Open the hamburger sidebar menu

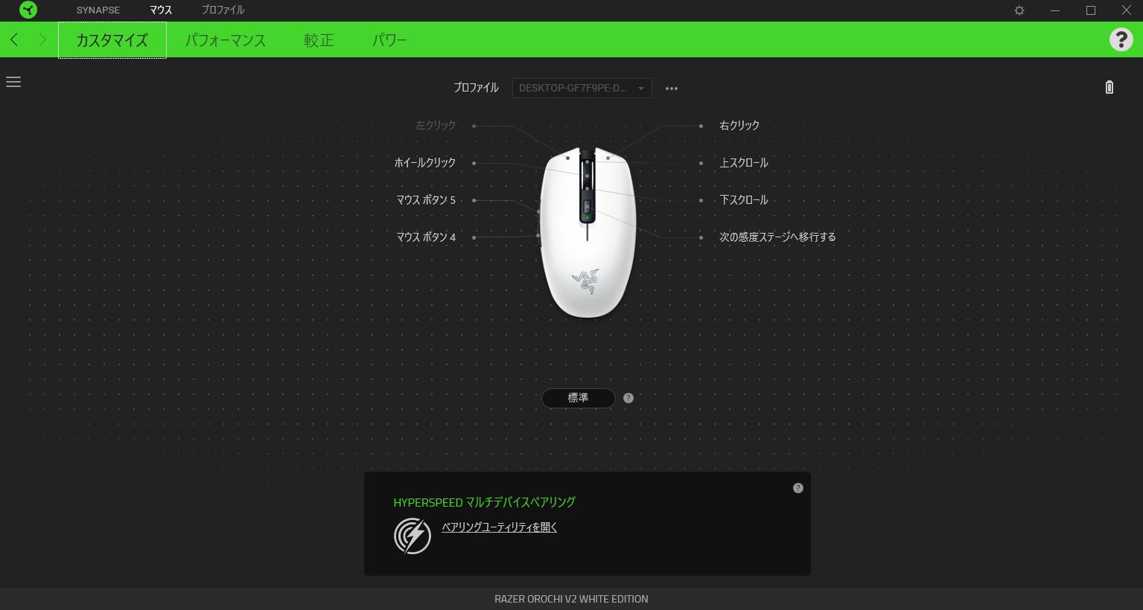(x=13, y=82)
